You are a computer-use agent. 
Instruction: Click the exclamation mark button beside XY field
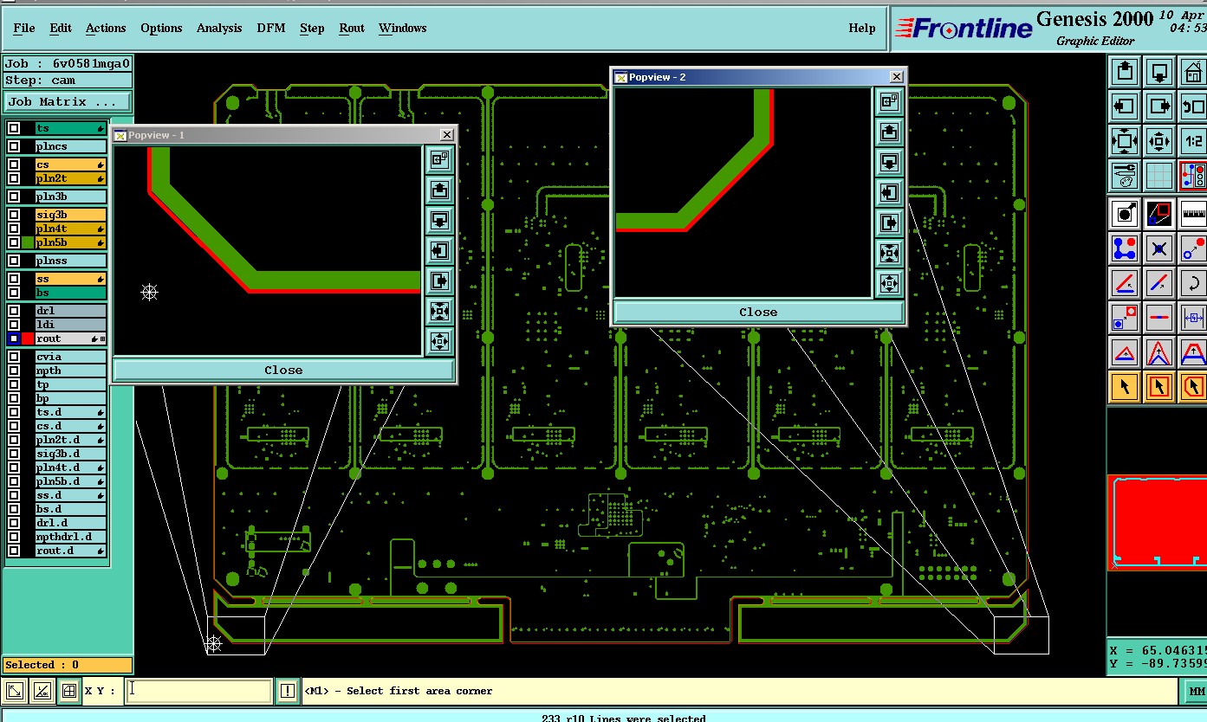click(x=288, y=691)
